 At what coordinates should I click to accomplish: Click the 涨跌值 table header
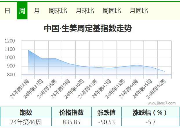(x=106, y=112)
